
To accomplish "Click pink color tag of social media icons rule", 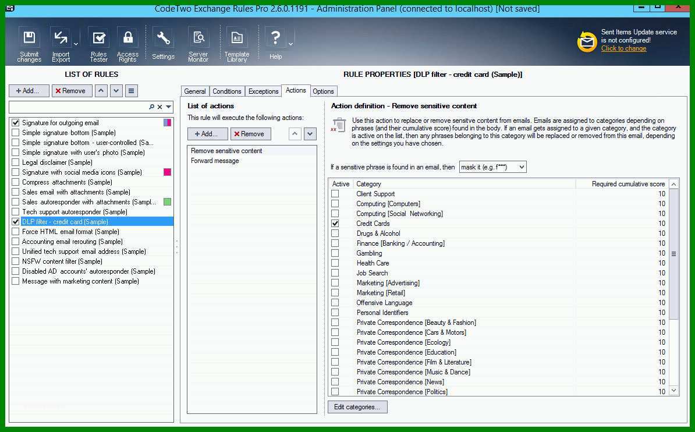I will 167,172.
